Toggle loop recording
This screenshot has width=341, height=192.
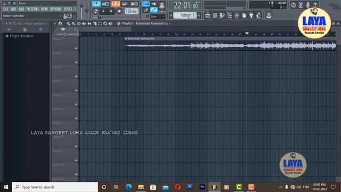click(x=134, y=4)
